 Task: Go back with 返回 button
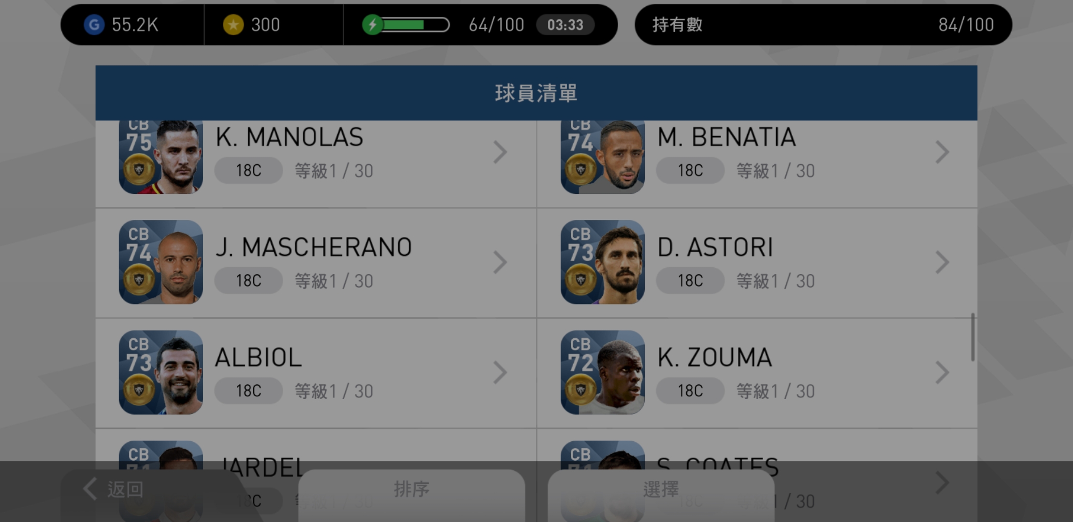[115, 490]
